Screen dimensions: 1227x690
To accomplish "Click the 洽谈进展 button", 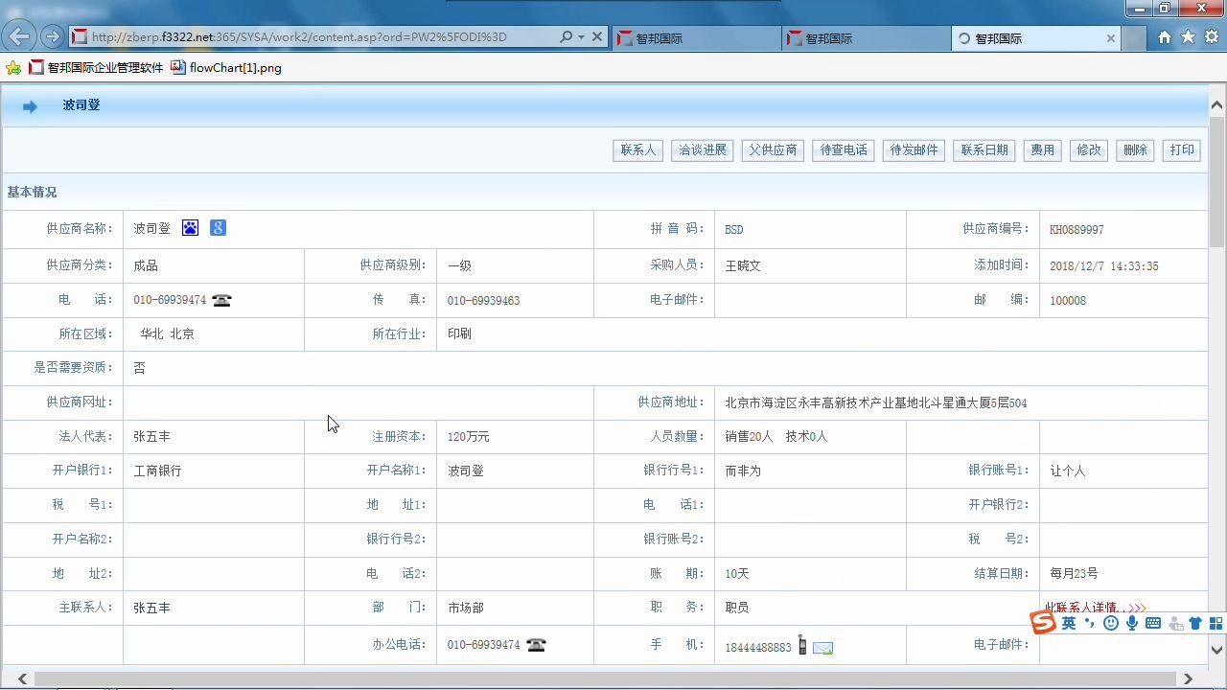I will [703, 150].
